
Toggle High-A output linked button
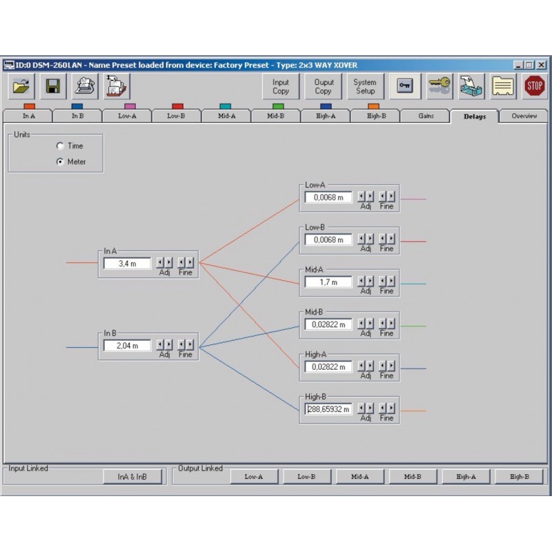(466, 477)
